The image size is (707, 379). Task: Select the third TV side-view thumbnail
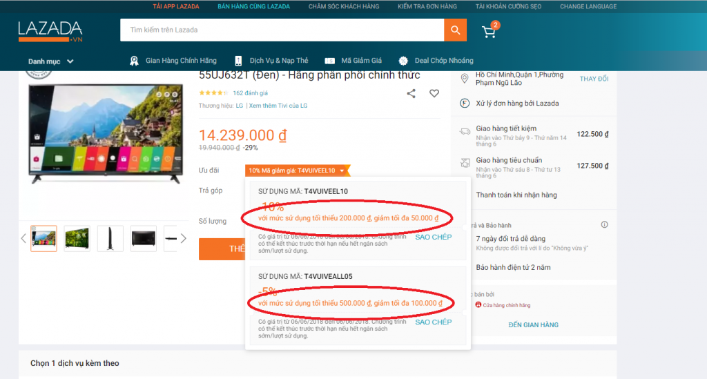110,238
